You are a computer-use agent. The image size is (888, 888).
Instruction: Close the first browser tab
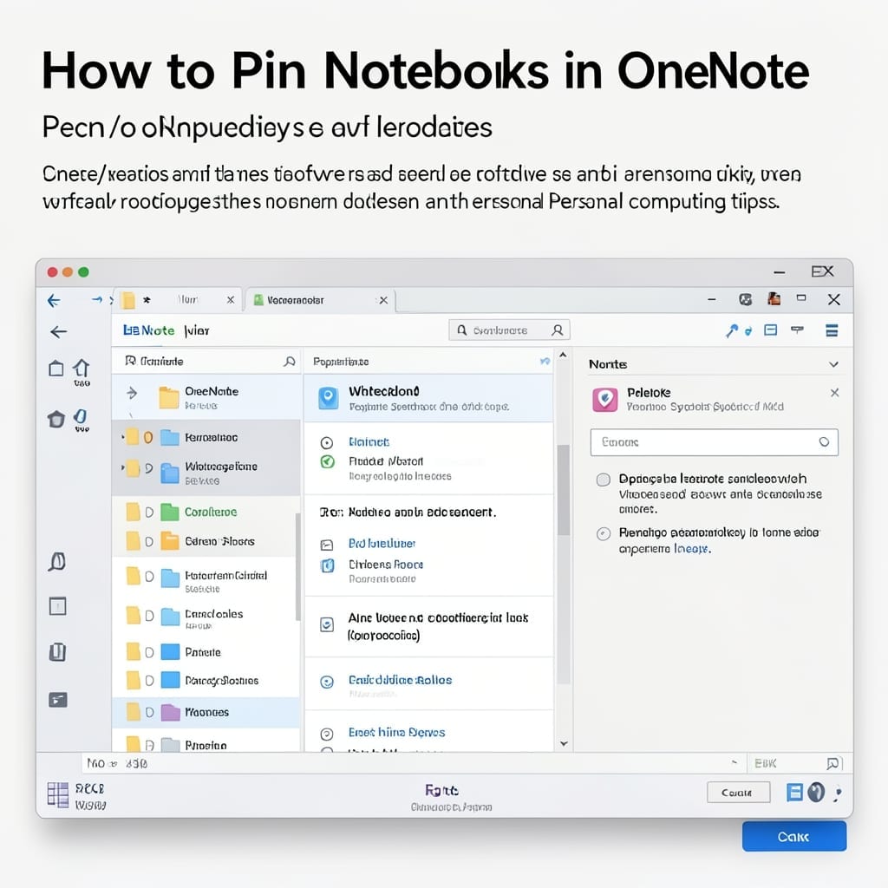(x=231, y=299)
